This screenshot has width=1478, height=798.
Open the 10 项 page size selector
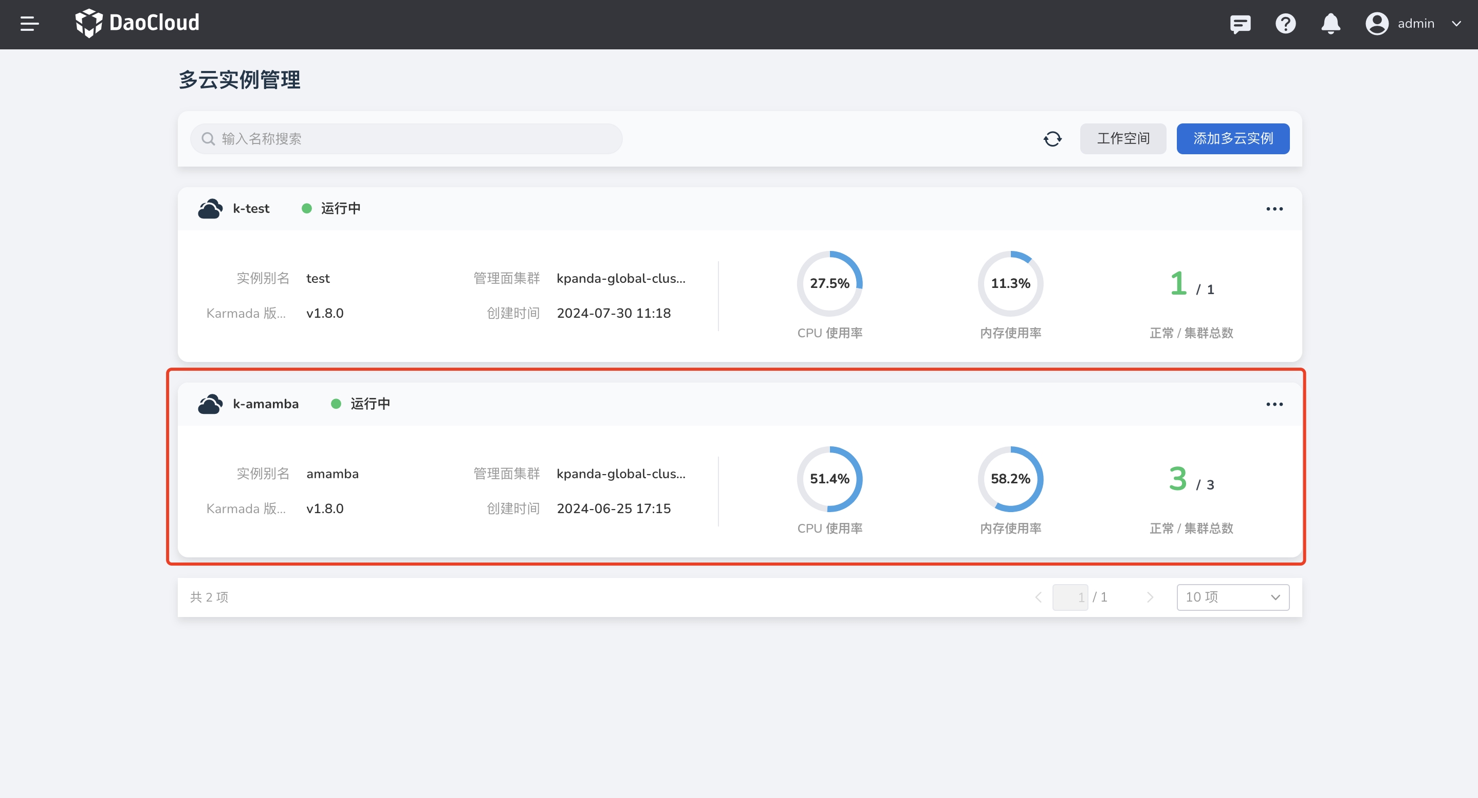click(1232, 597)
